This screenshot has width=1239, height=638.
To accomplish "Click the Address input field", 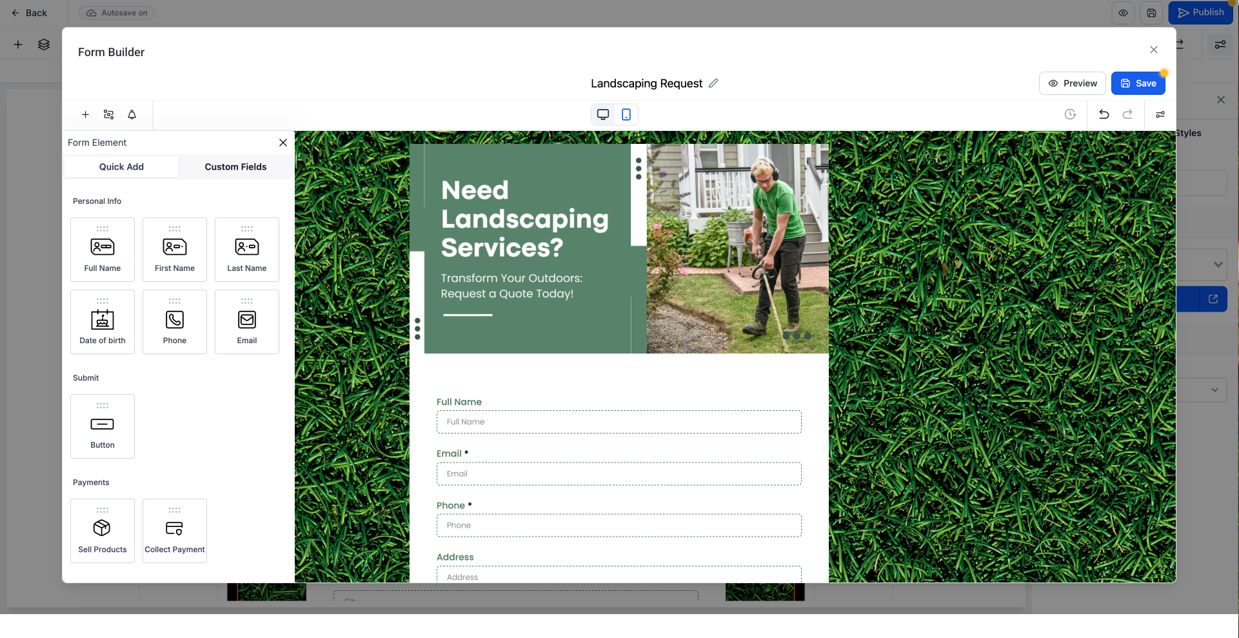I will [619, 575].
